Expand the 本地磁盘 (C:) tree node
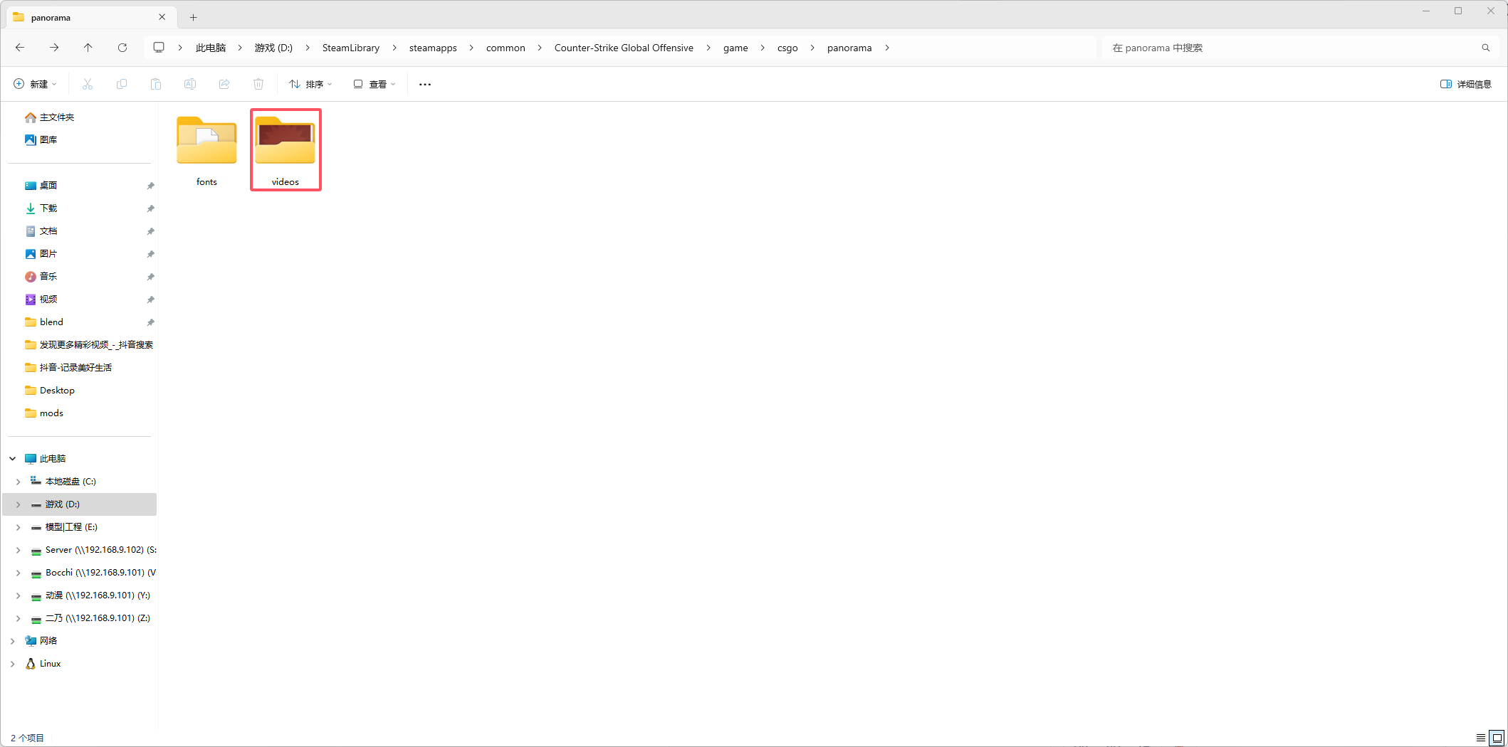 coord(19,482)
